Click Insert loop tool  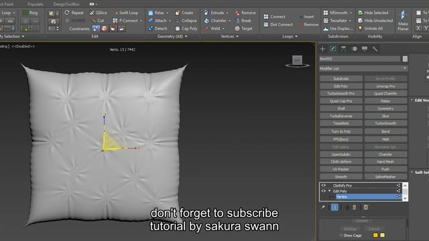pos(306,17)
